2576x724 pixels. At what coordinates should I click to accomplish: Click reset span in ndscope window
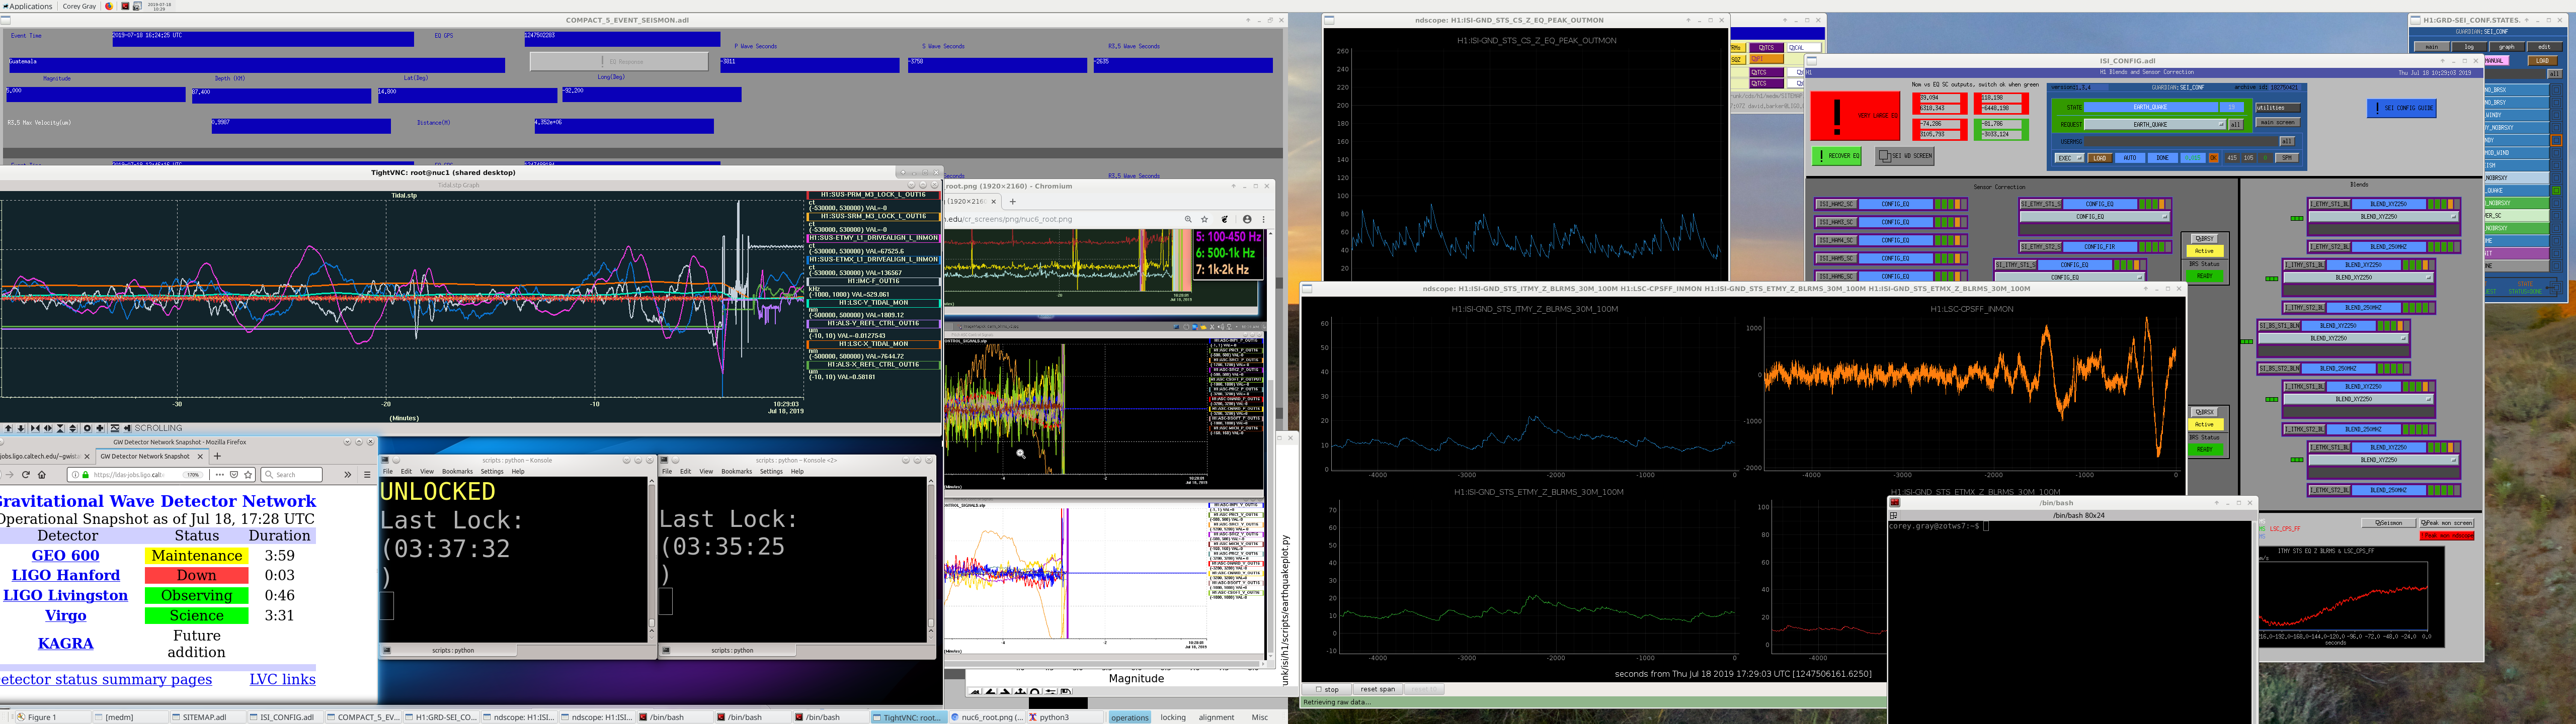click(x=1377, y=689)
